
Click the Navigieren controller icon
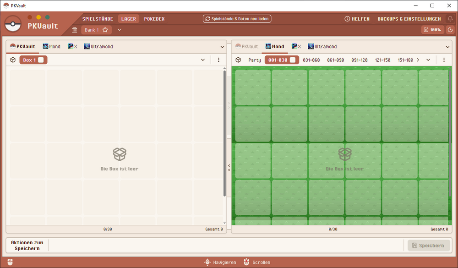coord(207,262)
